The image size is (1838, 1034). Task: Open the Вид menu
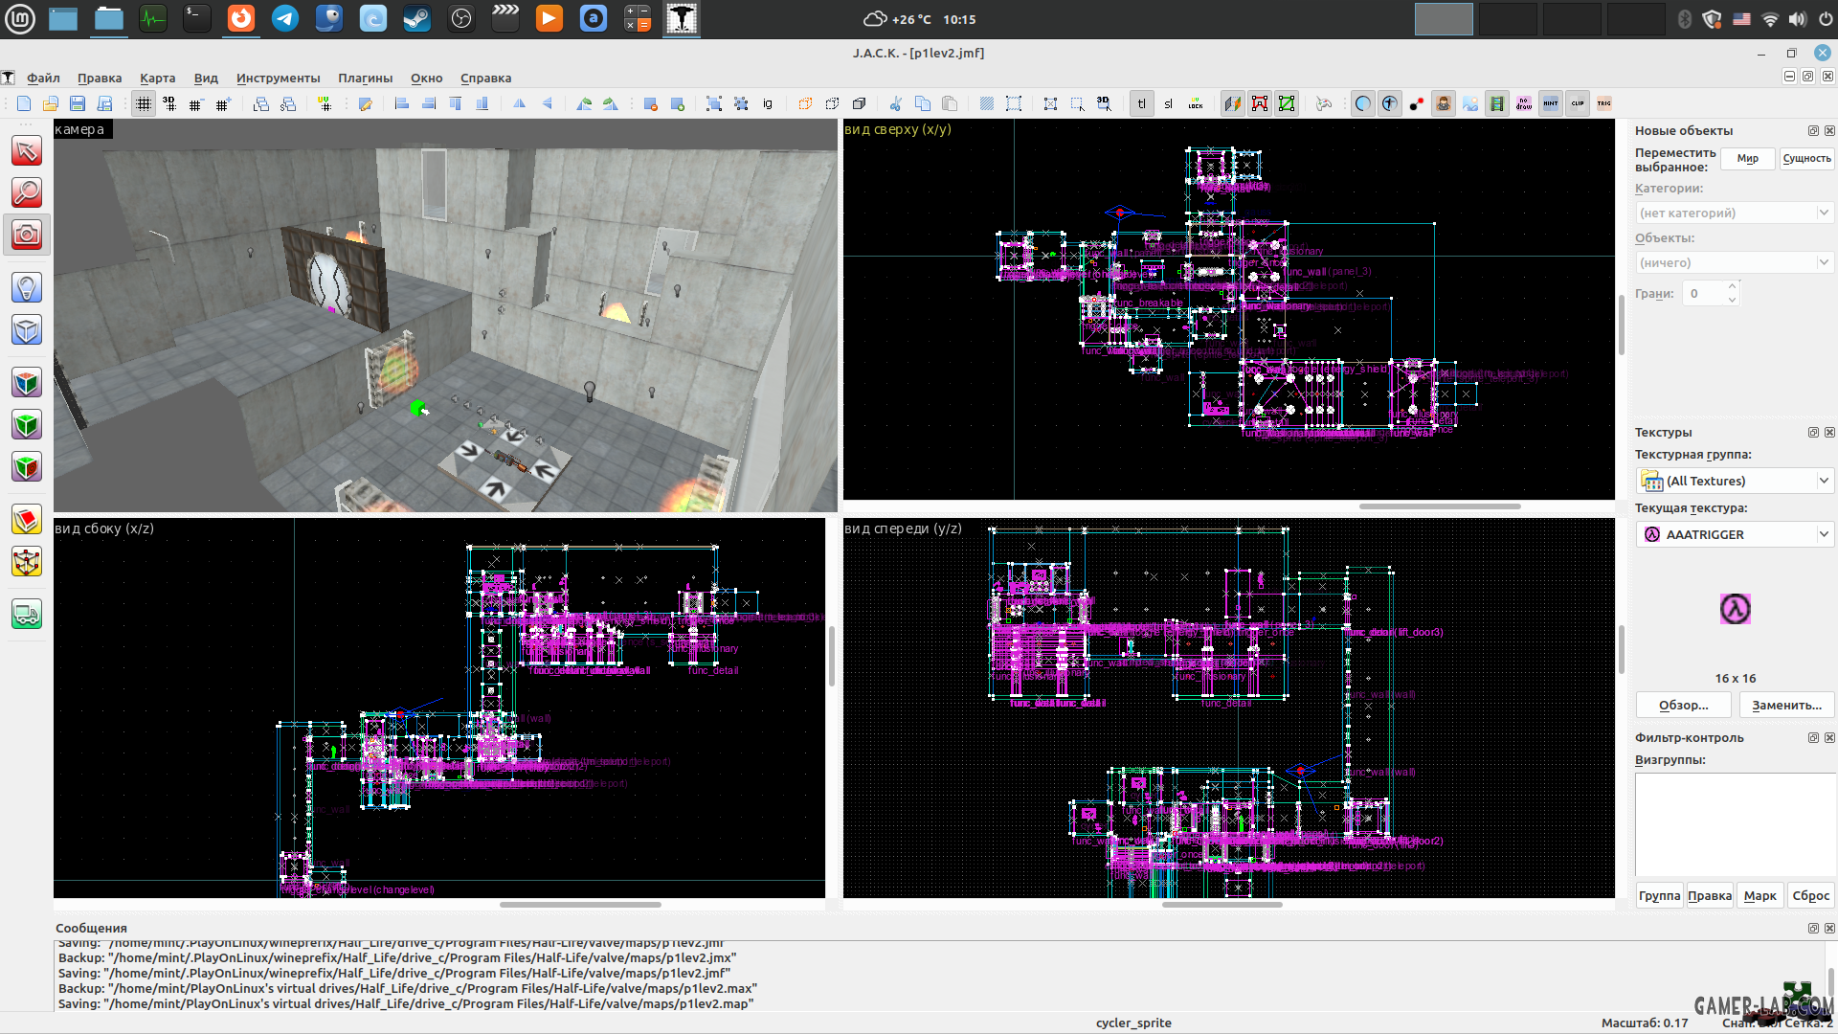click(x=206, y=79)
